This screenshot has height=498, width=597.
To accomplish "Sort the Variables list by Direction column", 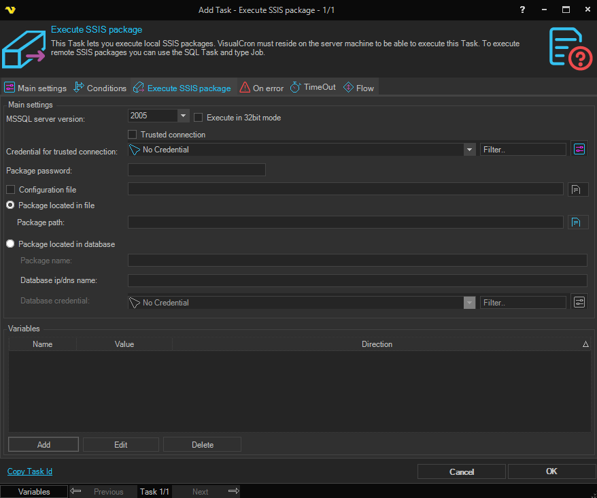I will (x=377, y=344).
